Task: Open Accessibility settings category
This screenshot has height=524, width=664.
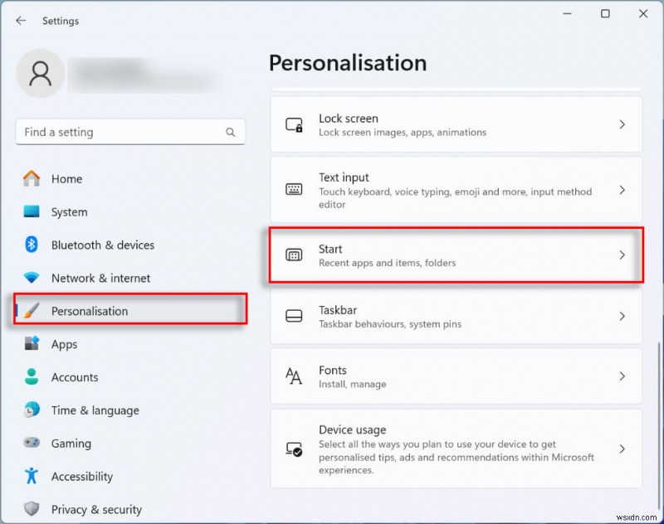Action: 130,476
